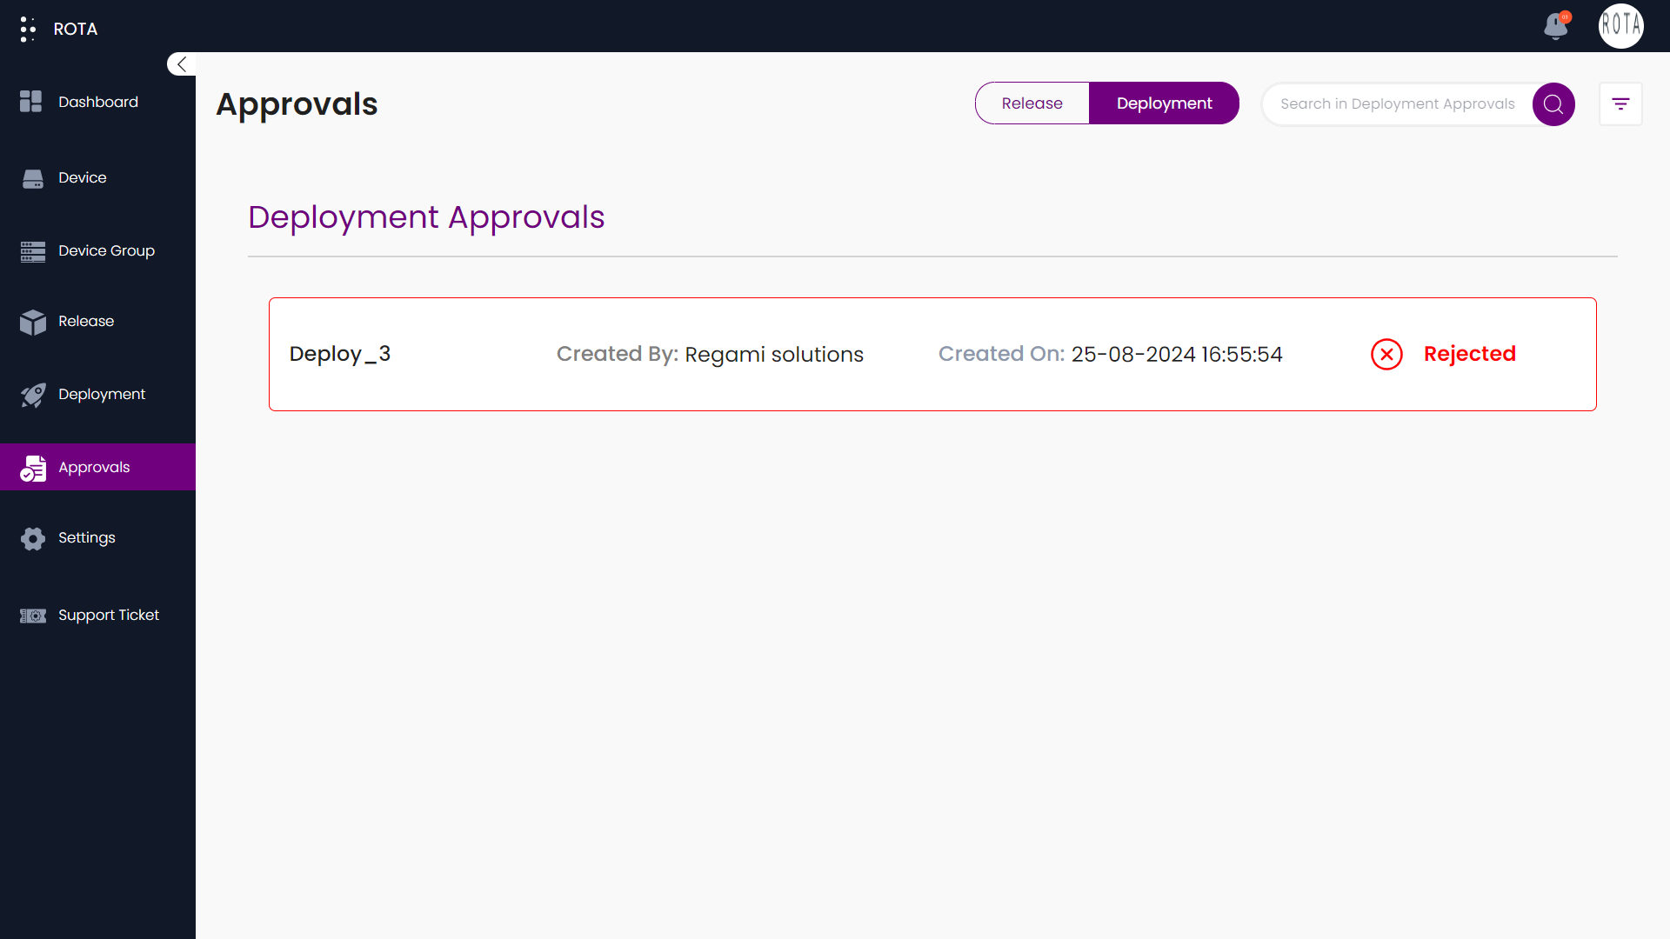The image size is (1670, 939).
Task: Click the filter icon next to search bar
Action: [x=1620, y=103]
